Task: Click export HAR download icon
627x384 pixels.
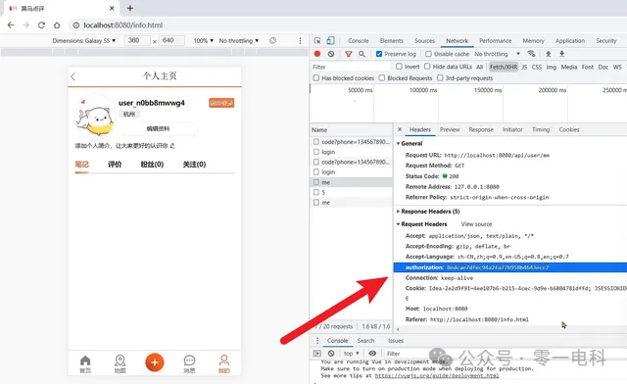Action: click(561, 54)
